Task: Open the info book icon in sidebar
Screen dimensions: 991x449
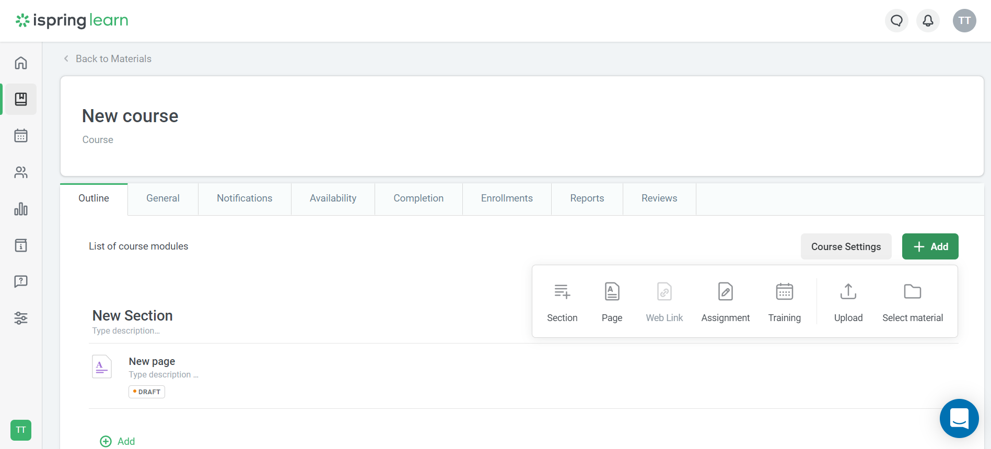Action: 21,245
